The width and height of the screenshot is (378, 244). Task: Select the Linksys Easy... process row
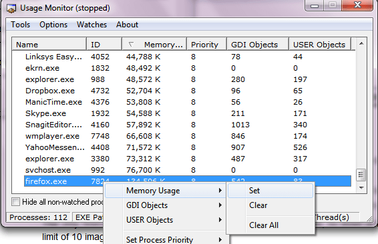188,57
